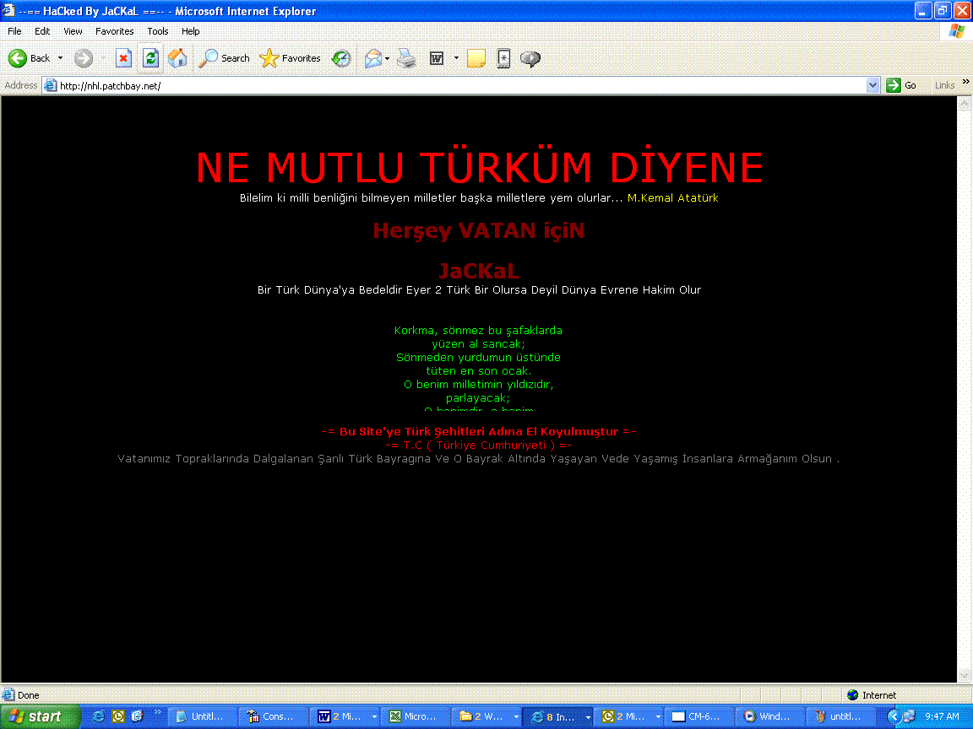
Task: Click the address bar URL field
Action: (x=456, y=85)
